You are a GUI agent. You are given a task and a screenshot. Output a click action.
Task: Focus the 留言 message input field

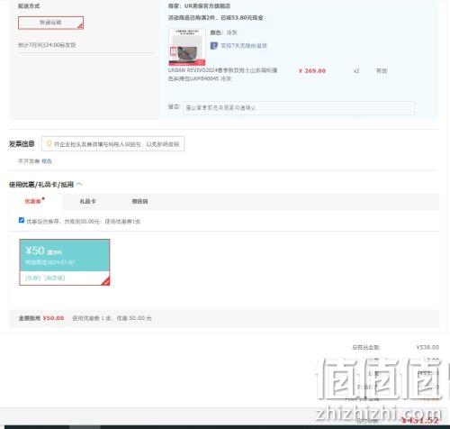coord(299,108)
